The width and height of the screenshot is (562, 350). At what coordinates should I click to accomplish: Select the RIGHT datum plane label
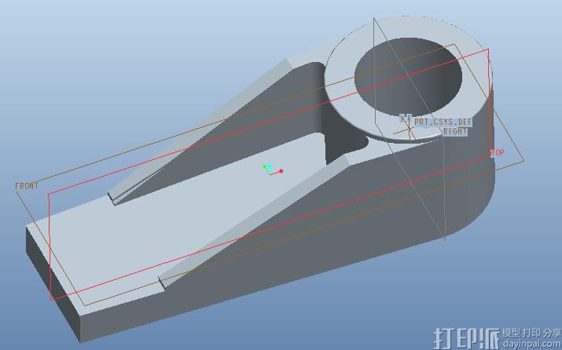[454, 132]
